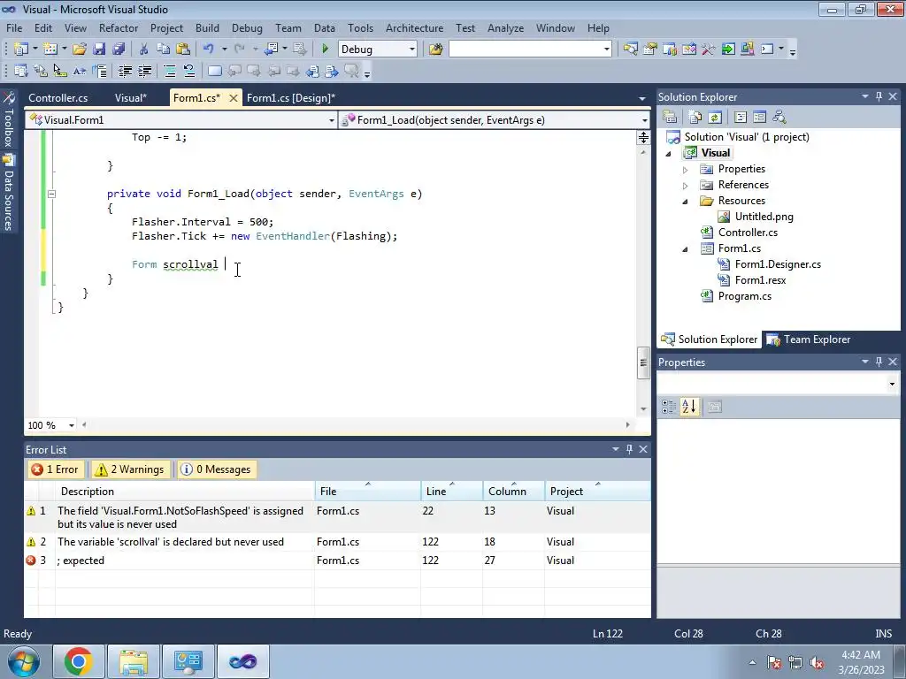Comment out the selected lines
Image resolution: width=906 pixels, height=679 pixels.
169,71
